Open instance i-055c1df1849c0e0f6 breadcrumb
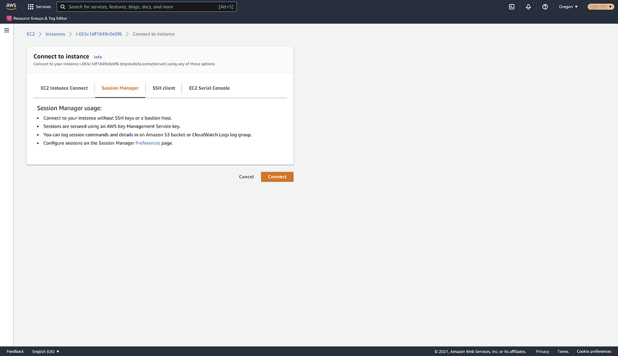The width and height of the screenshot is (618, 356). (x=99, y=34)
